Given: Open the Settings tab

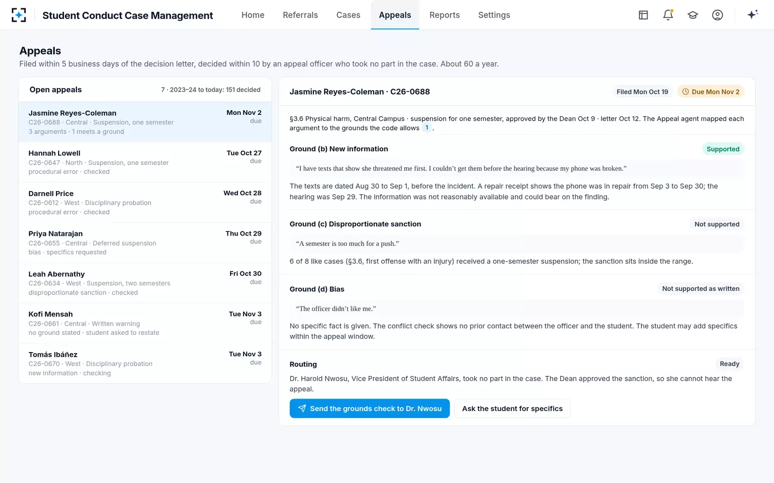Looking at the screenshot, I should (x=494, y=15).
